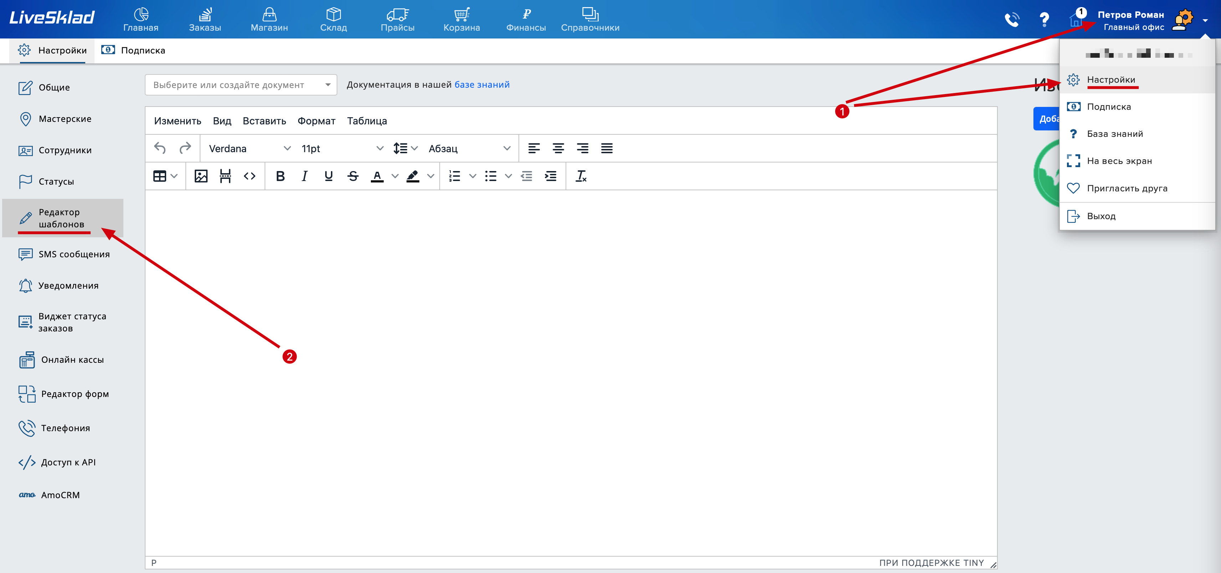Screen dimensions: 1221x573
Task: Open the text color picker arrow
Action: coord(395,176)
